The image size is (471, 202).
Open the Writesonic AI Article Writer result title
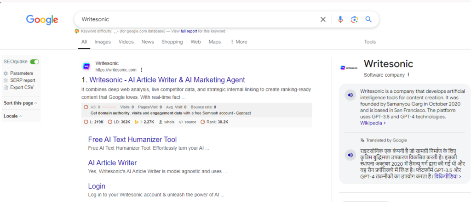(x=163, y=80)
